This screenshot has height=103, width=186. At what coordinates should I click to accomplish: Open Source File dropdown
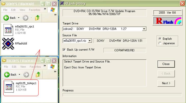click(x=90, y=41)
